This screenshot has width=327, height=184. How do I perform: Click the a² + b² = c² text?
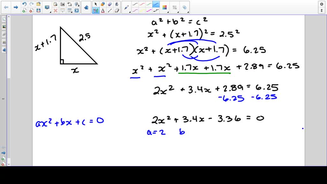(179, 21)
